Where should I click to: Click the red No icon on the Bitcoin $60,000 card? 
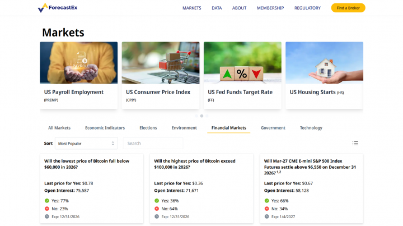[47, 209]
